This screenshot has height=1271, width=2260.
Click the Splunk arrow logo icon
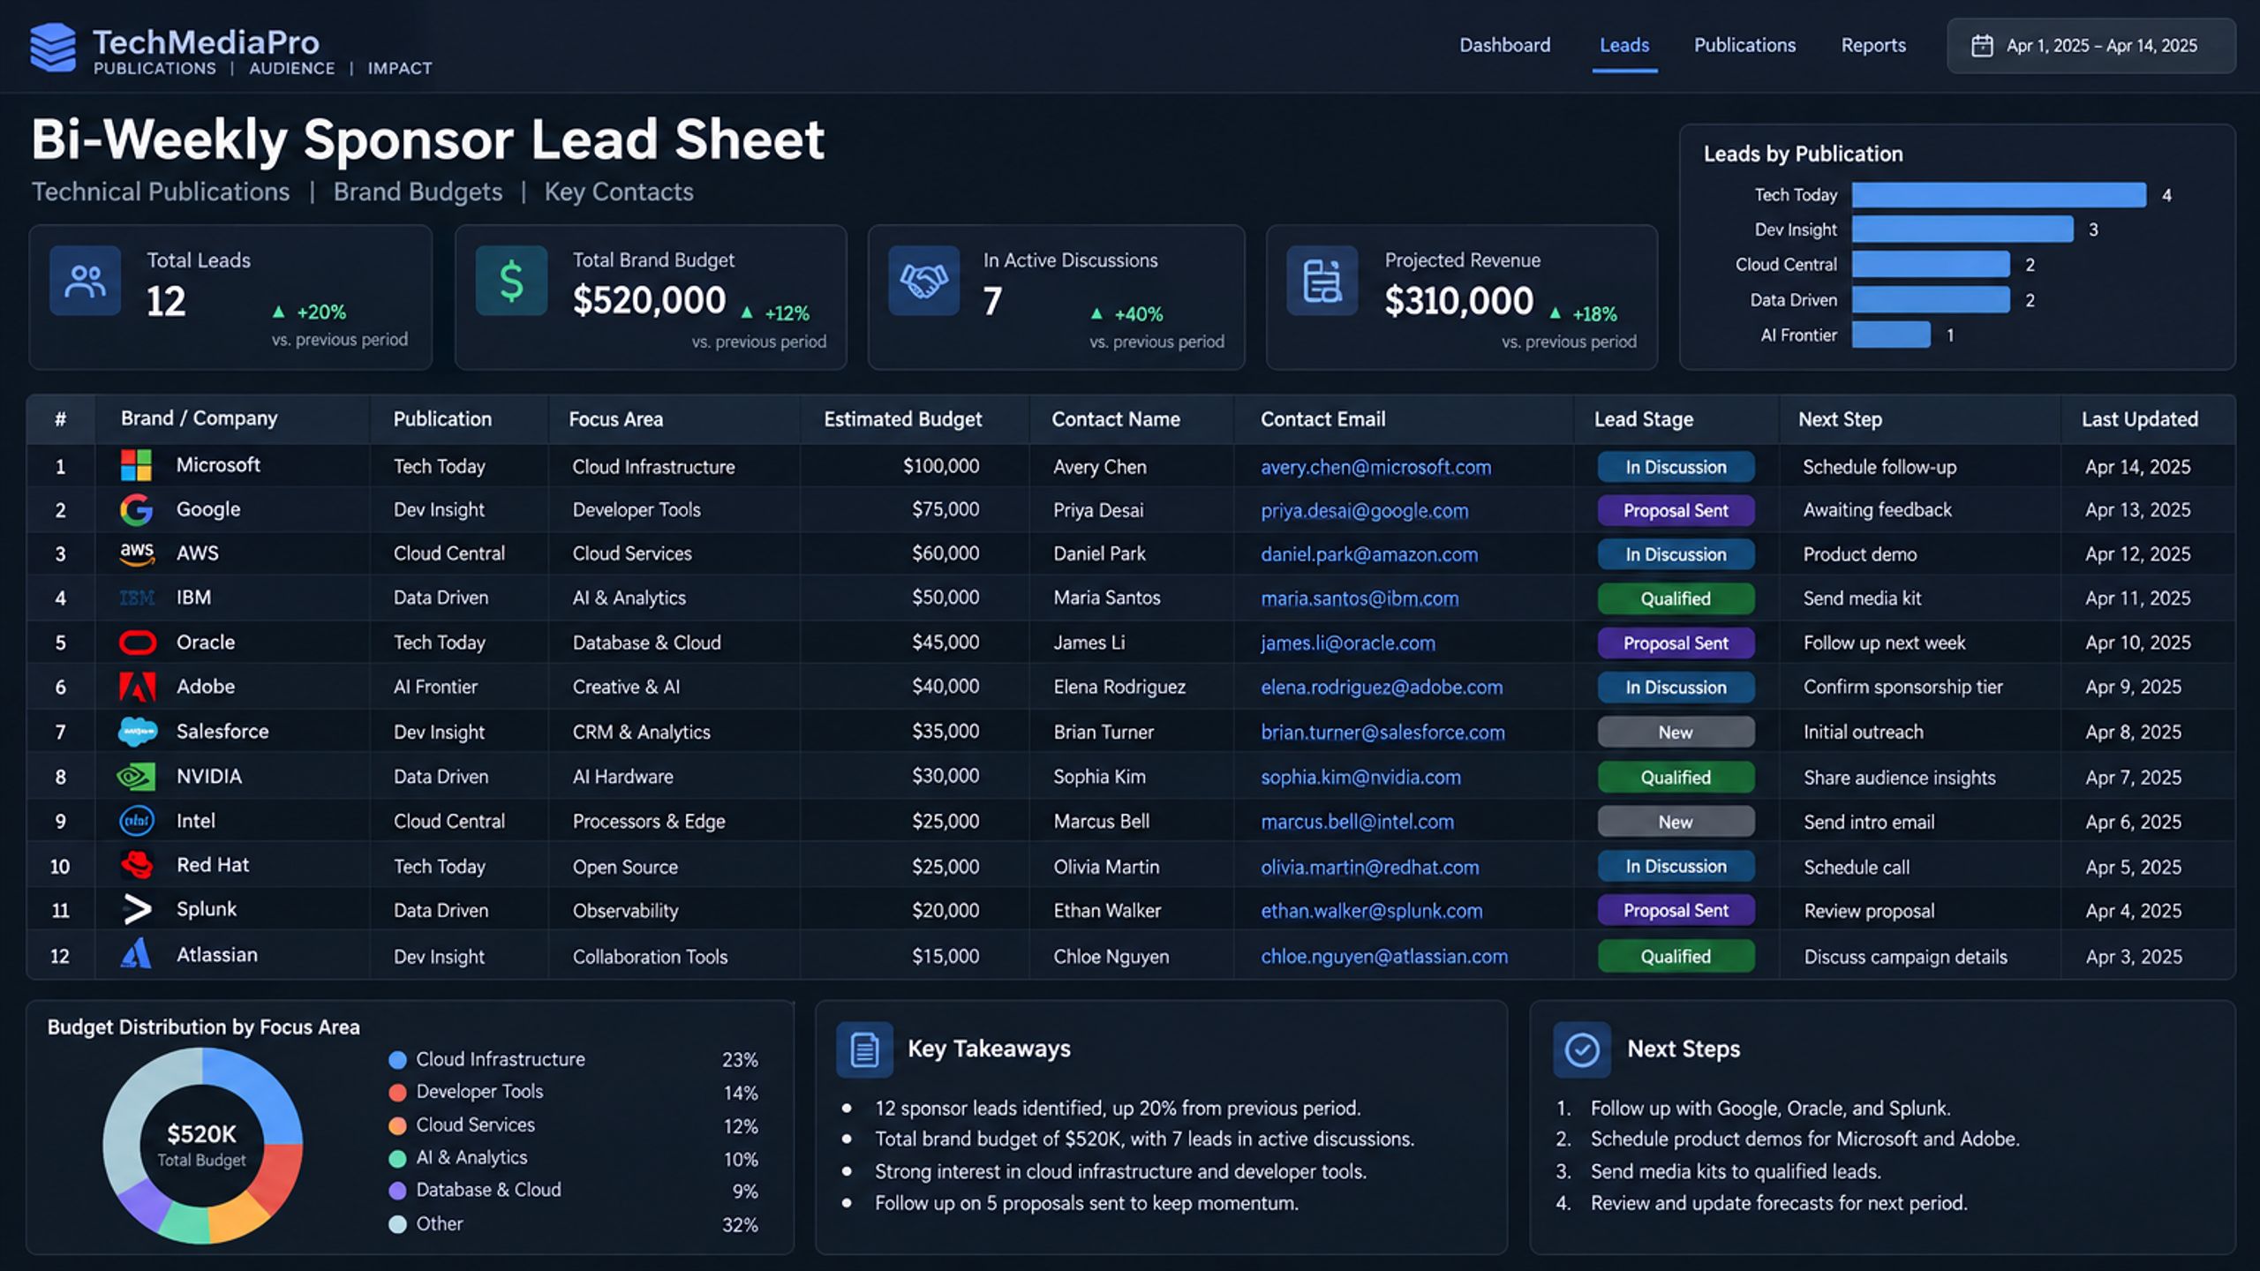tap(137, 909)
